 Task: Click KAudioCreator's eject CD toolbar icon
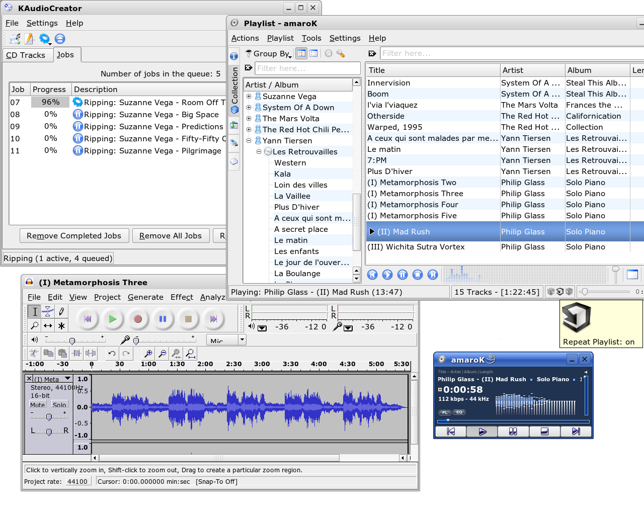point(60,39)
